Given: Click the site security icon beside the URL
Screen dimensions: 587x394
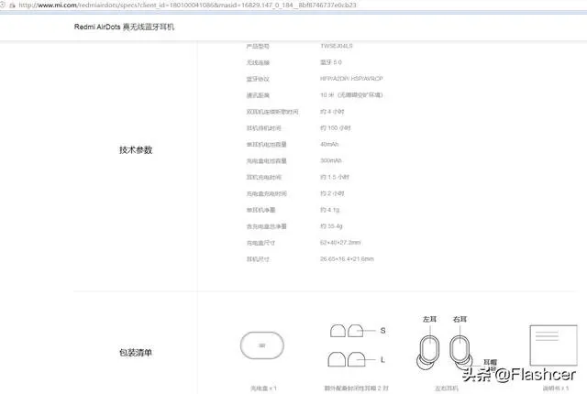Looking at the screenshot, I should pos(12,5).
